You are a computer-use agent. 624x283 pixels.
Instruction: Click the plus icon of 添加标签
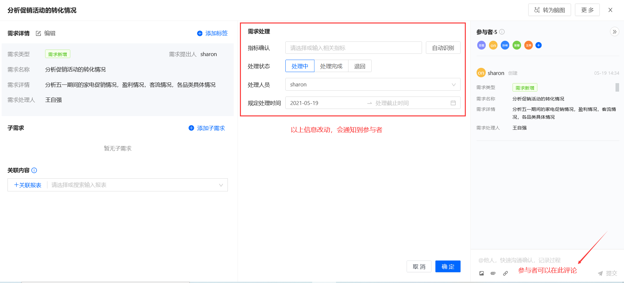[200, 33]
